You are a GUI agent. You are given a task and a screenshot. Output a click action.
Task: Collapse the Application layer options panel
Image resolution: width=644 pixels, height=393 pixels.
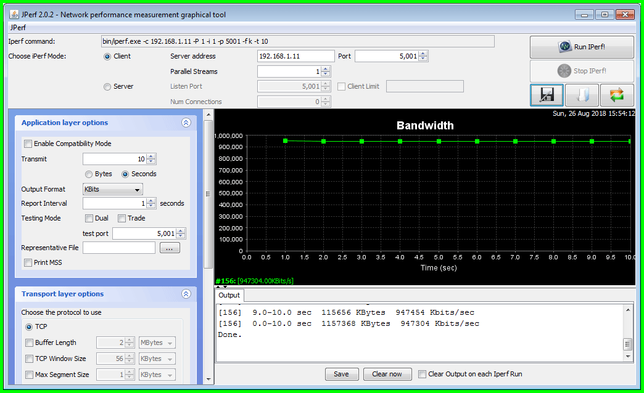point(186,123)
